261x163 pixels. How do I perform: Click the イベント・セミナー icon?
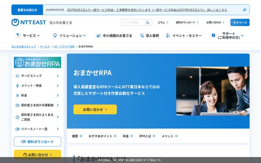[x=168, y=35]
